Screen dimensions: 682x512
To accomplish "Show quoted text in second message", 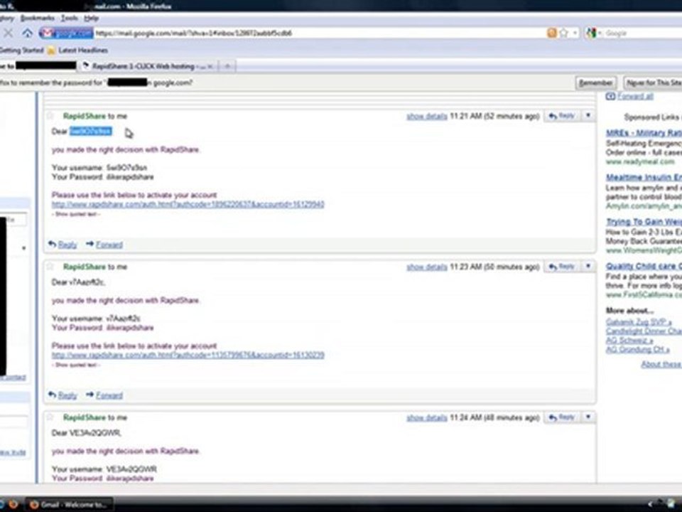I will 76,365.
